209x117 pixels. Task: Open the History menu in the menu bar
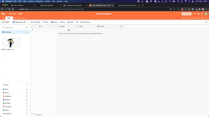pyautogui.click(x=31, y=1)
